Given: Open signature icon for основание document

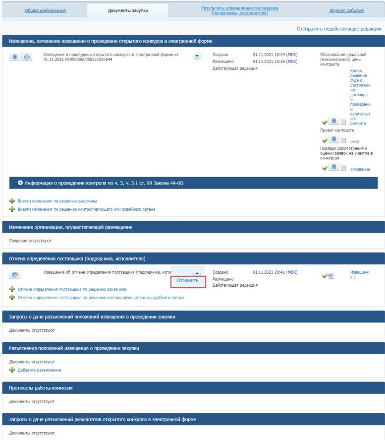Looking at the screenshot, I should (334, 167).
